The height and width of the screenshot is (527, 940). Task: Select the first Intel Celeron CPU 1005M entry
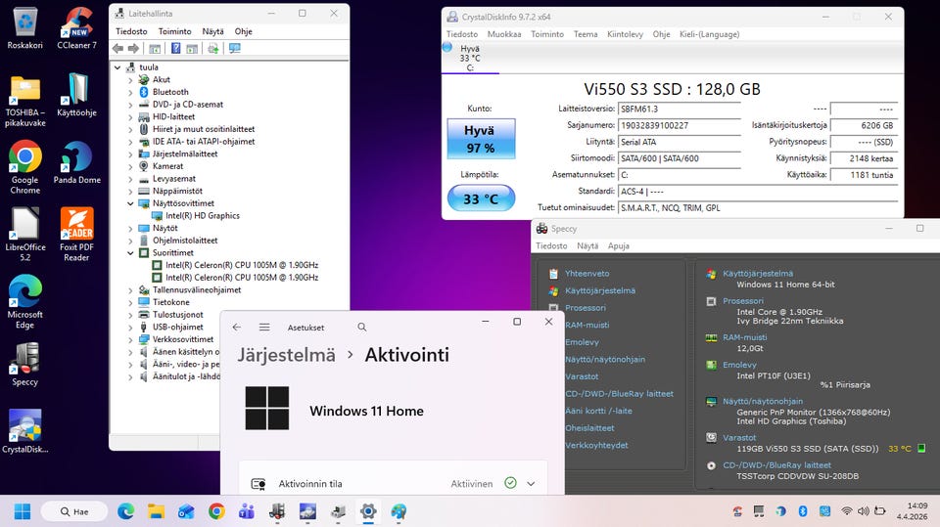click(242, 265)
